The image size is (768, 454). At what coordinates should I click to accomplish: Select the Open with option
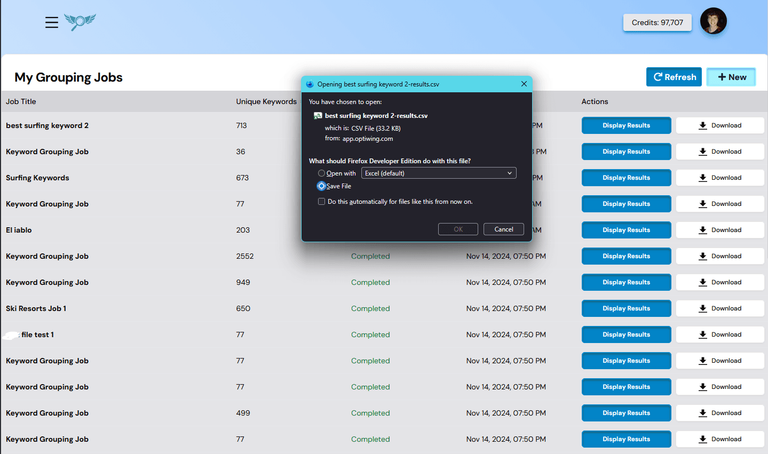click(x=321, y=173)
